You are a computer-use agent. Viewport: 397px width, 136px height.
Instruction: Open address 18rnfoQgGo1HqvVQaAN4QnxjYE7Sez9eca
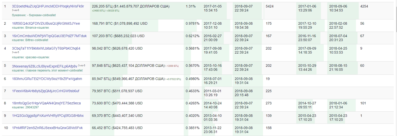(46, 103)
